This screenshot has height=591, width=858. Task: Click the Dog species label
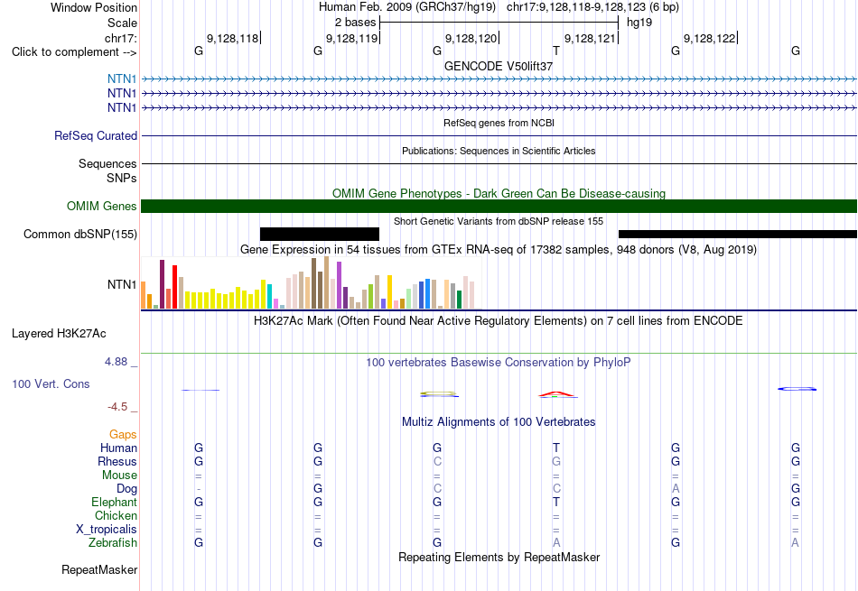tap(126, 489)
